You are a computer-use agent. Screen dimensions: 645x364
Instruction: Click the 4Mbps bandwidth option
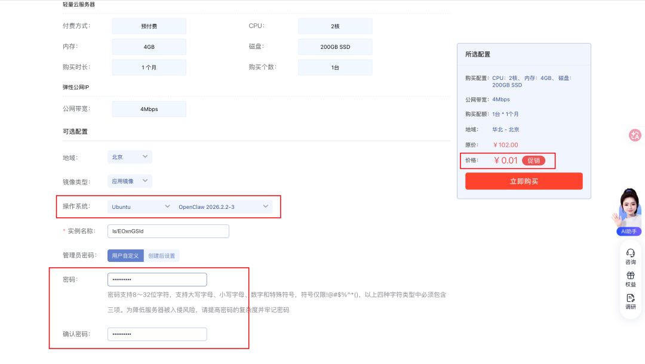tap(148, 109)
